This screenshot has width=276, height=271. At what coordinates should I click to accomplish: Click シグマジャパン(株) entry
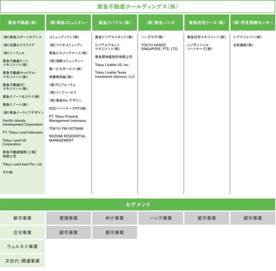(x=247, y=37)
